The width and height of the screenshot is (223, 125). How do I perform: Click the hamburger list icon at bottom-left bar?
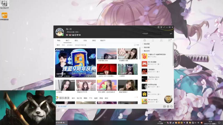coord(56,106)
